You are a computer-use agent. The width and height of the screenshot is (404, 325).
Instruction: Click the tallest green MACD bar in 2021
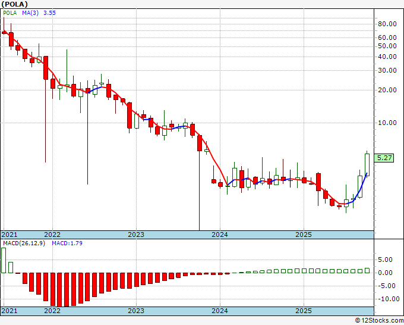tap(4, 260)
